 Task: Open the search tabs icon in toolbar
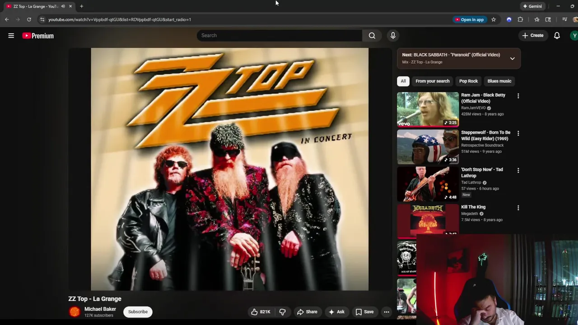(548, 19)
